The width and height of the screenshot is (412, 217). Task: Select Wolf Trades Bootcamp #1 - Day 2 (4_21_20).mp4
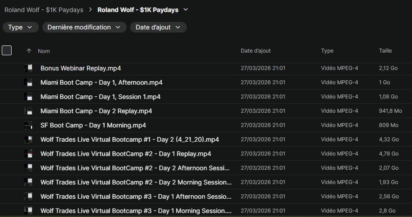click(130, 139)
